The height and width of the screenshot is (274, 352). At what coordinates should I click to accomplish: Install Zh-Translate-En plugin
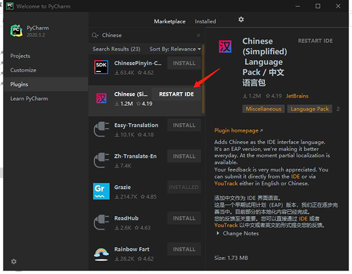pyautogui.click(x=184, y=156)
